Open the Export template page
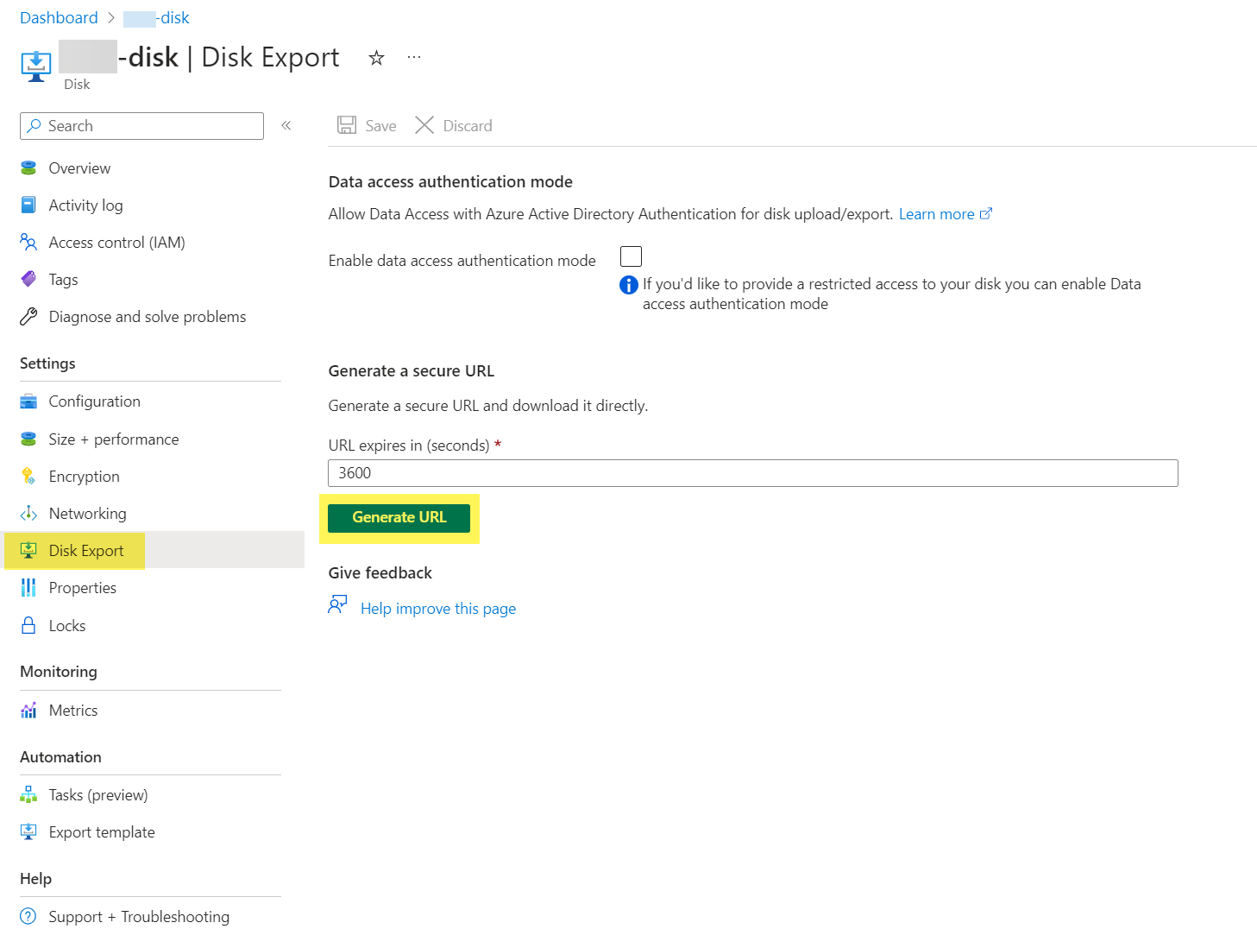Image resolution: width=1257 pixels, height=948 pixels. pyautogui.click(x=101, y=831)
